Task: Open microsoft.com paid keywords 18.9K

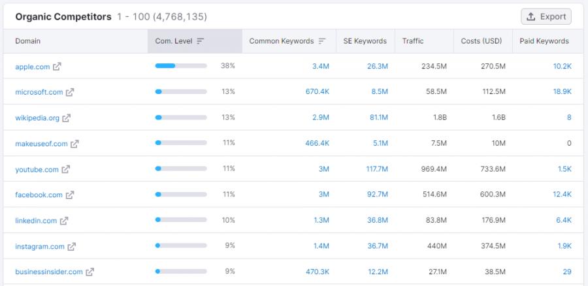Action: [x=562, y=92]
